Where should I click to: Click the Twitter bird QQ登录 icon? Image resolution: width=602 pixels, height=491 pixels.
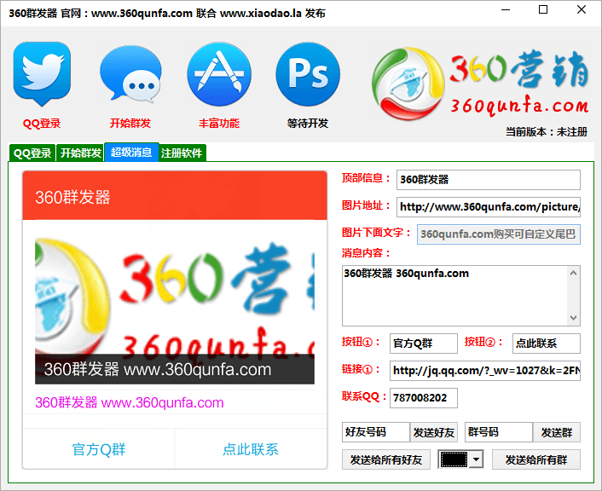42,74
